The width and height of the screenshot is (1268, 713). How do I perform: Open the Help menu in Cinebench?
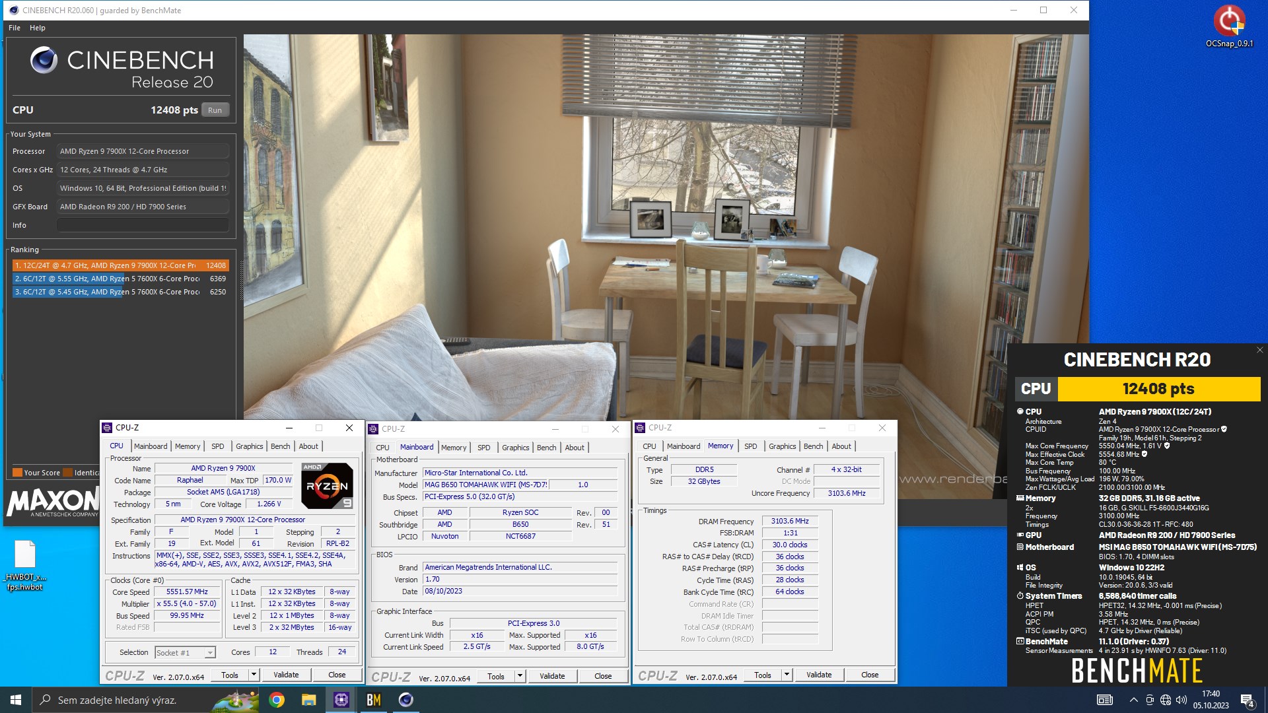[x=38, y=28]
